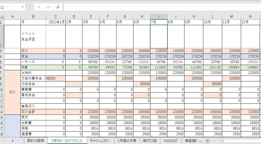Open the キャッシュフロー sheet tab
The image size is (261, 144).
(100, 141)
